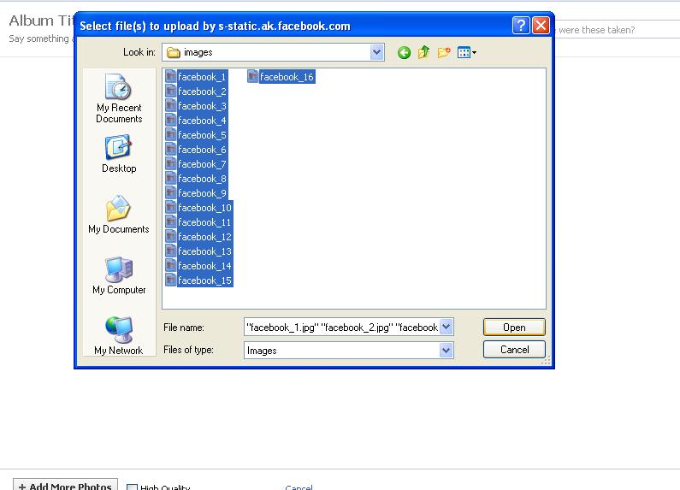The height and width of the screenshot is (490, 680).
Task: Close the file upload dialog
Action: [541, 25]
